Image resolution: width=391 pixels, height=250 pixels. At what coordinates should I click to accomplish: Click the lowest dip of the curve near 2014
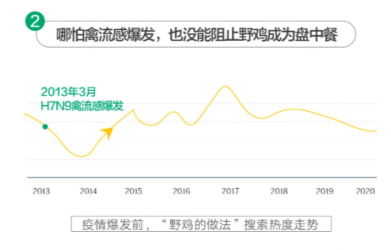(80, 156)
